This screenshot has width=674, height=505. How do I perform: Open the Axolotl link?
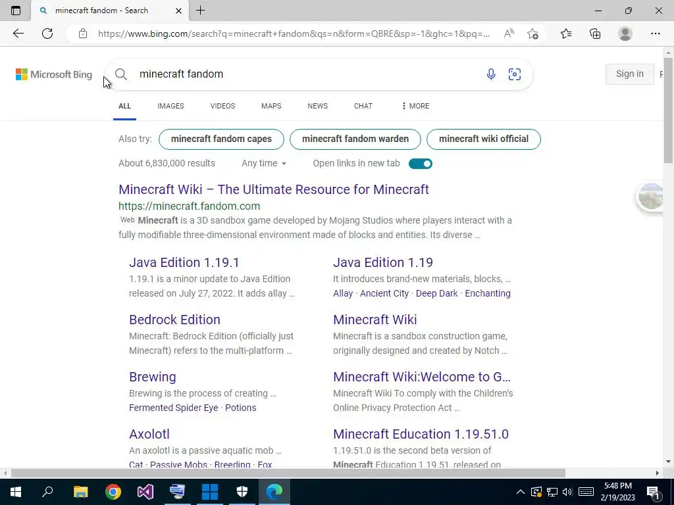(149, 434)
